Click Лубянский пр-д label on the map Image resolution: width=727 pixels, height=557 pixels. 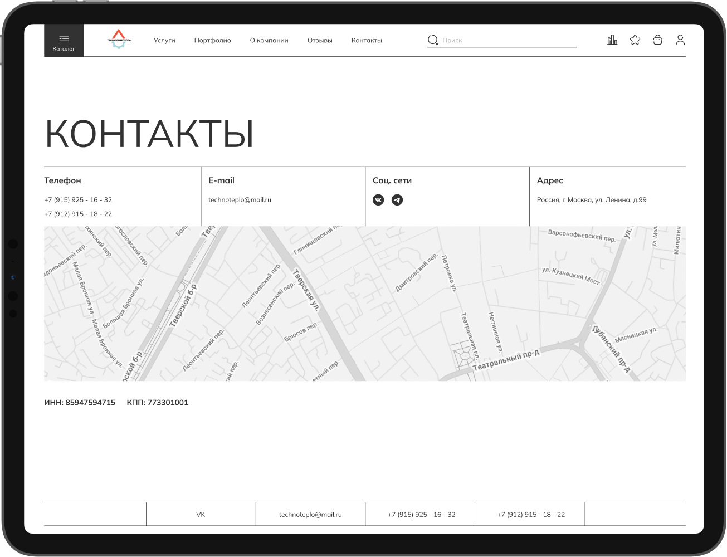[611, 349]
